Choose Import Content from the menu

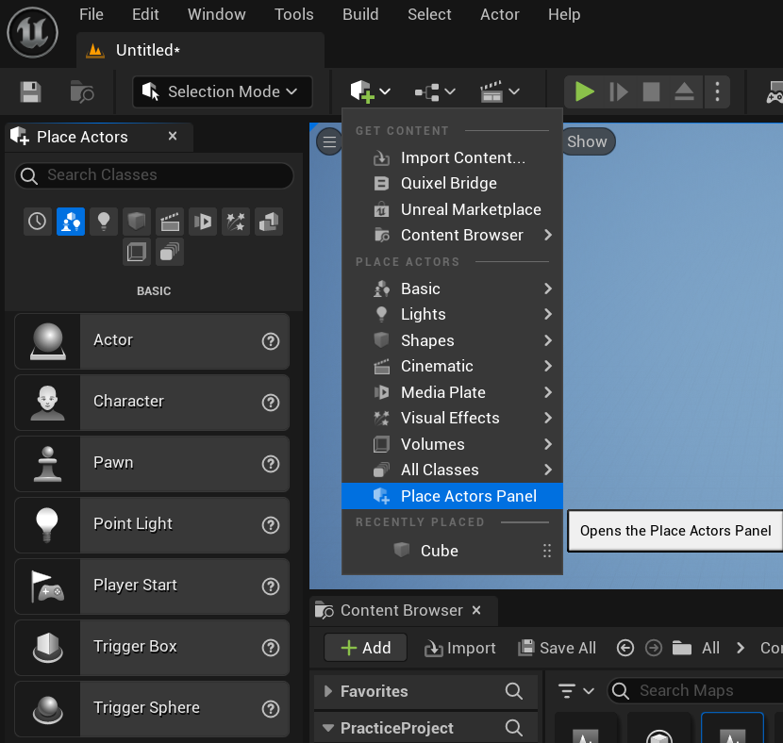452,158
